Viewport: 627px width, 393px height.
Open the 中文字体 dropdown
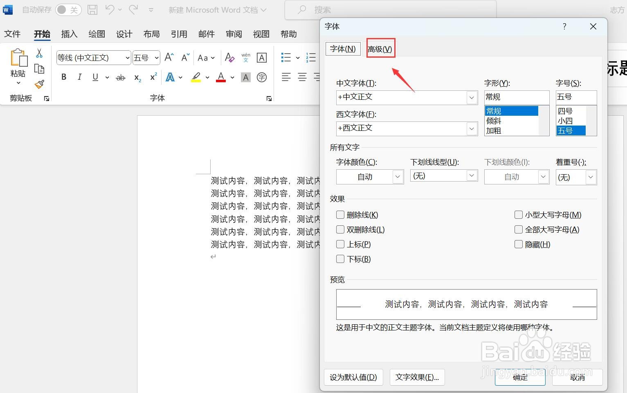pos(471,97)
